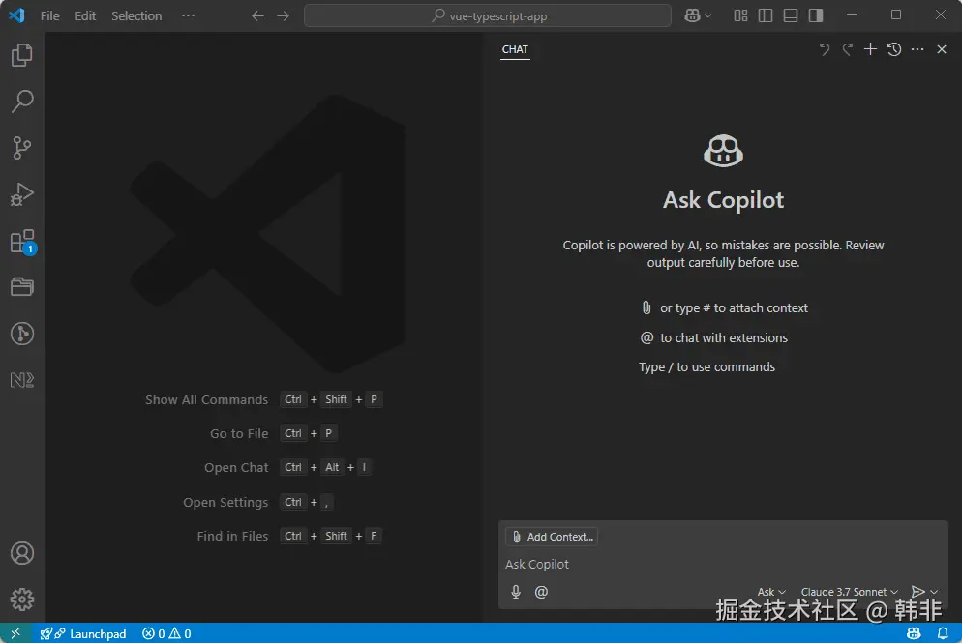Screen dimensions: 962x643
Task: Toggle the primary side bar
Action: 766,15
